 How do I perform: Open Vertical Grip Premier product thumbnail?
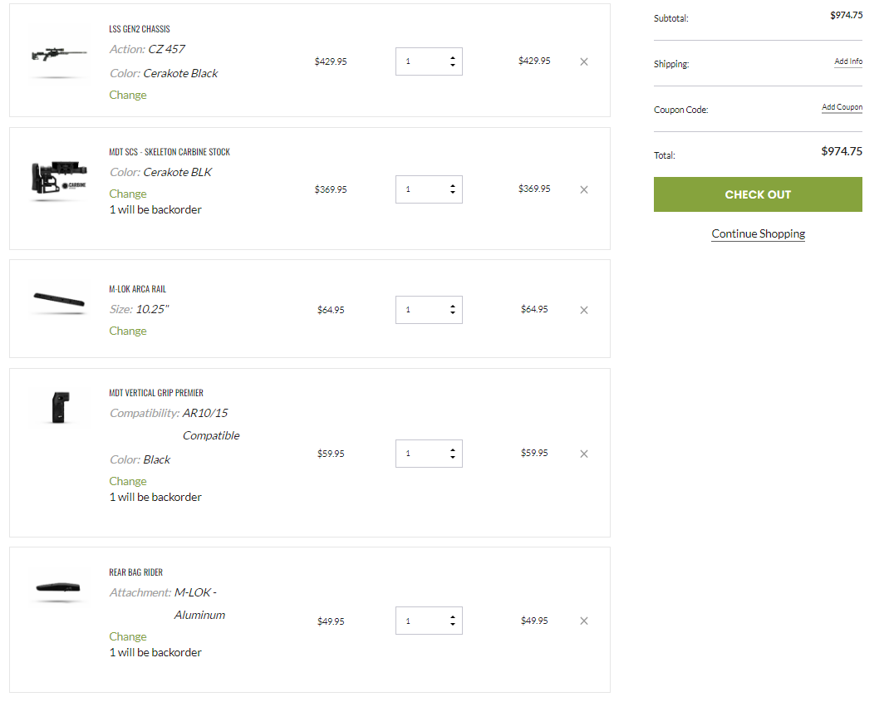61,407
